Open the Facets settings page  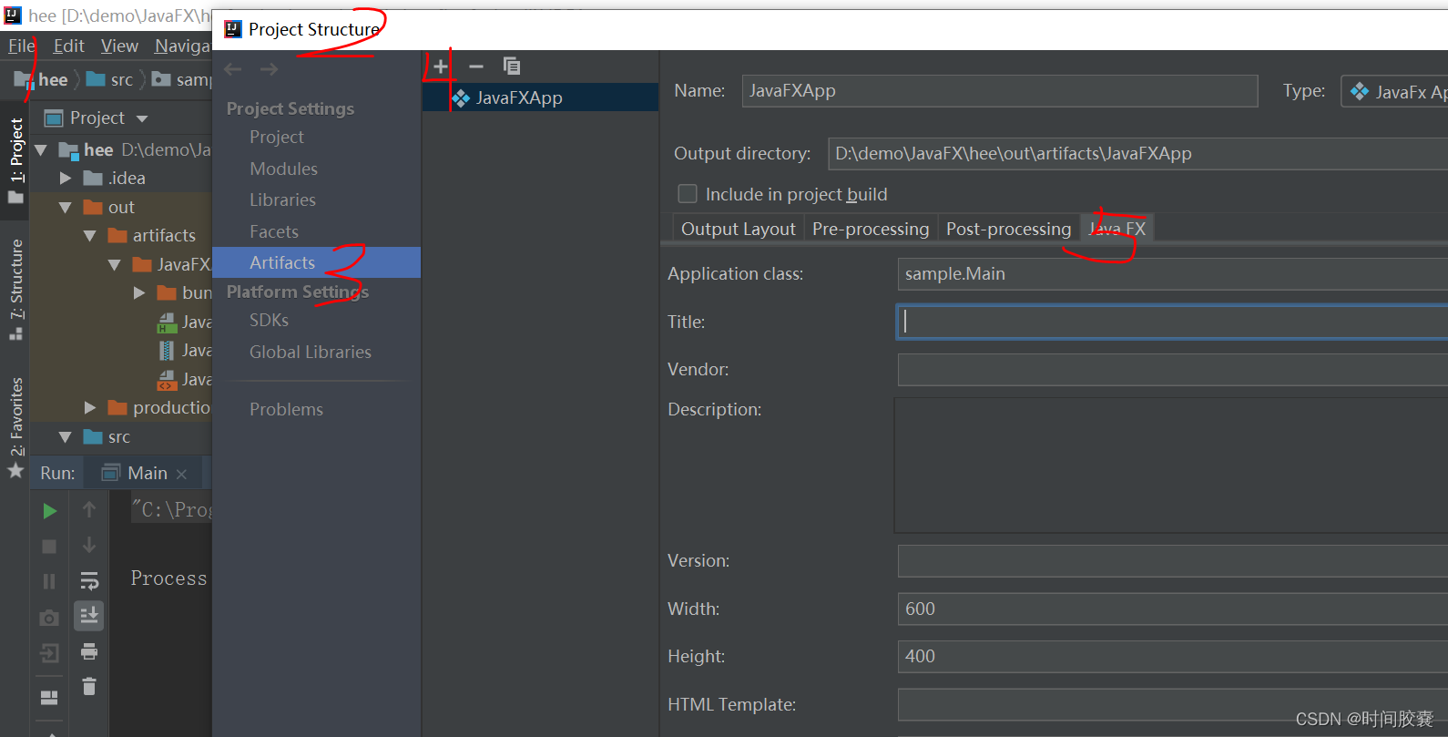(273, 231)
